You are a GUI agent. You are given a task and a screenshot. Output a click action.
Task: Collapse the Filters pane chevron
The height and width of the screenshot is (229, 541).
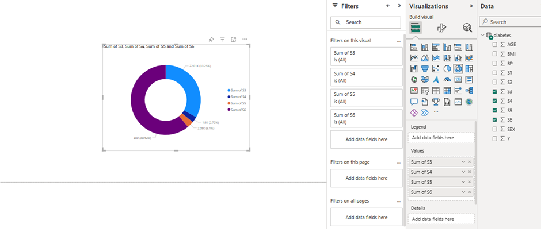click(x=399, y=6)
